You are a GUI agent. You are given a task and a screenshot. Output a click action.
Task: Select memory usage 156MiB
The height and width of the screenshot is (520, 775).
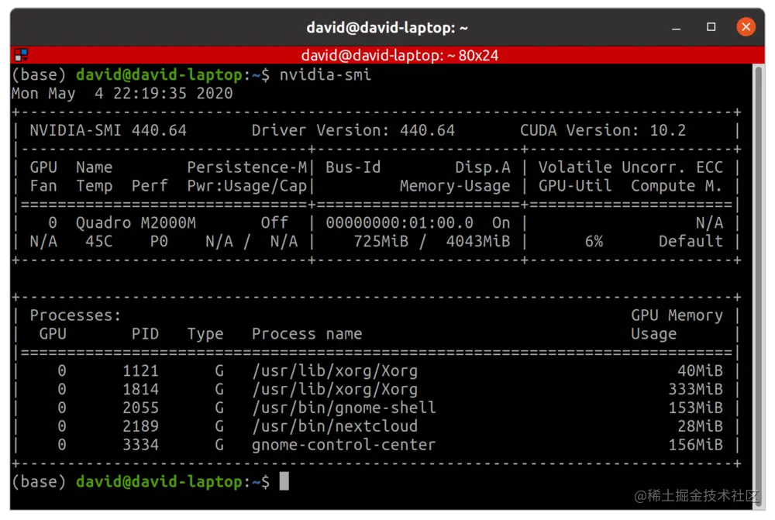[695, 445]
